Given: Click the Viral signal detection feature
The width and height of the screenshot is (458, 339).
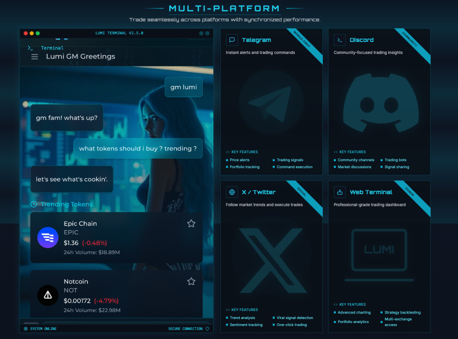Looking at the screenshot, I should click(295, 318).
